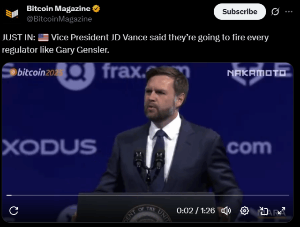Open video settings gear icon
The image size is (300, 227).
(245, 211)
